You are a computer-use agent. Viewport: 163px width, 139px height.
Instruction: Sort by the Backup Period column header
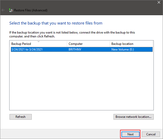[21, 44]
